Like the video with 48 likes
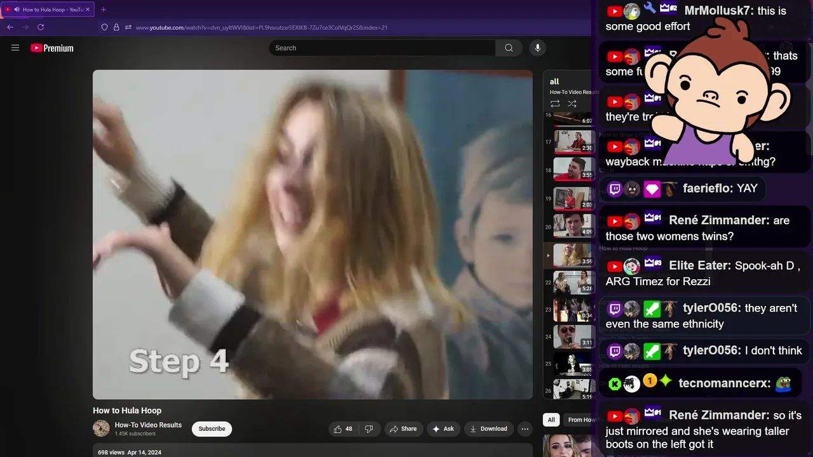 click(x=343, y=429)
